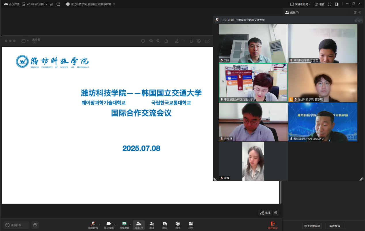The image size is (365, 231).
Task: Toggle the 成员(7) members panel
Action: pyautogui.click(x=139, y=225)
